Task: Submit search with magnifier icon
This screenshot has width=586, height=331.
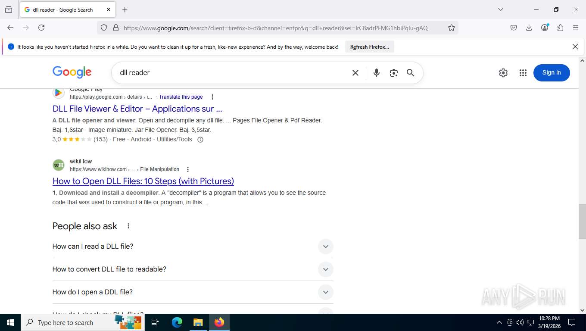Action: (411, 73)
